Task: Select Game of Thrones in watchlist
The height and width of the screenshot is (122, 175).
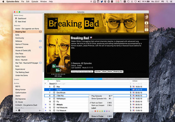Action: click(22, 44)
